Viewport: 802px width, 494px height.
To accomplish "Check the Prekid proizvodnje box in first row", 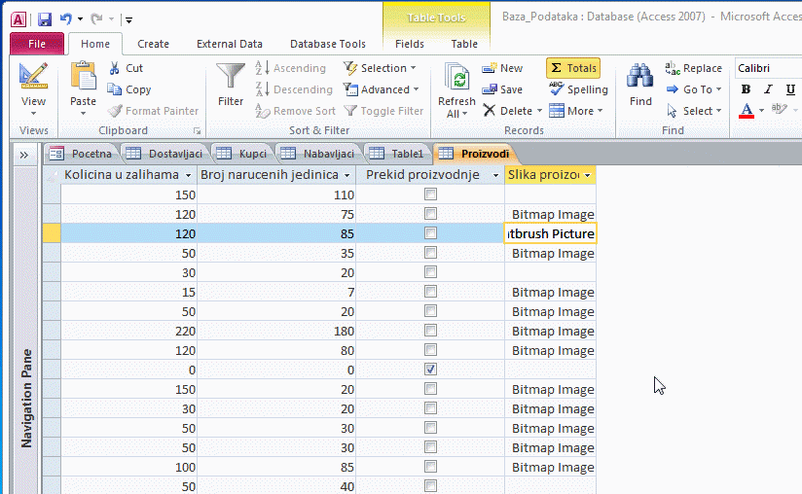I will coord(430,194).
